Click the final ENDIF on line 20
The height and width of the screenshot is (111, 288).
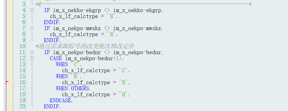(x=52, y=106)
